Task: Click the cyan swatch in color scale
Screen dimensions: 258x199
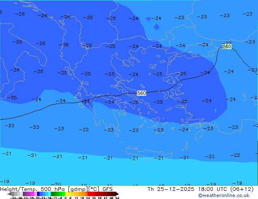Action: click(49, 194)
